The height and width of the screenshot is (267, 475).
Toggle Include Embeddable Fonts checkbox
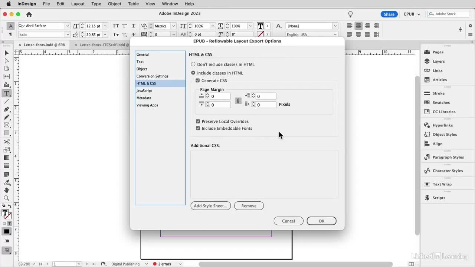pyautogui.click(x=198, y=128)
